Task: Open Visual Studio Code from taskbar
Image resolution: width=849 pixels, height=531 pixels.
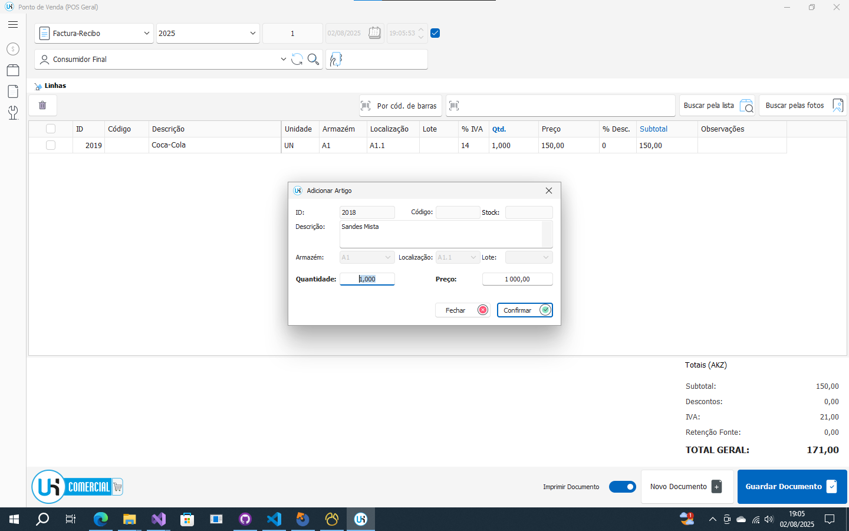Action: tap(274, 519)
